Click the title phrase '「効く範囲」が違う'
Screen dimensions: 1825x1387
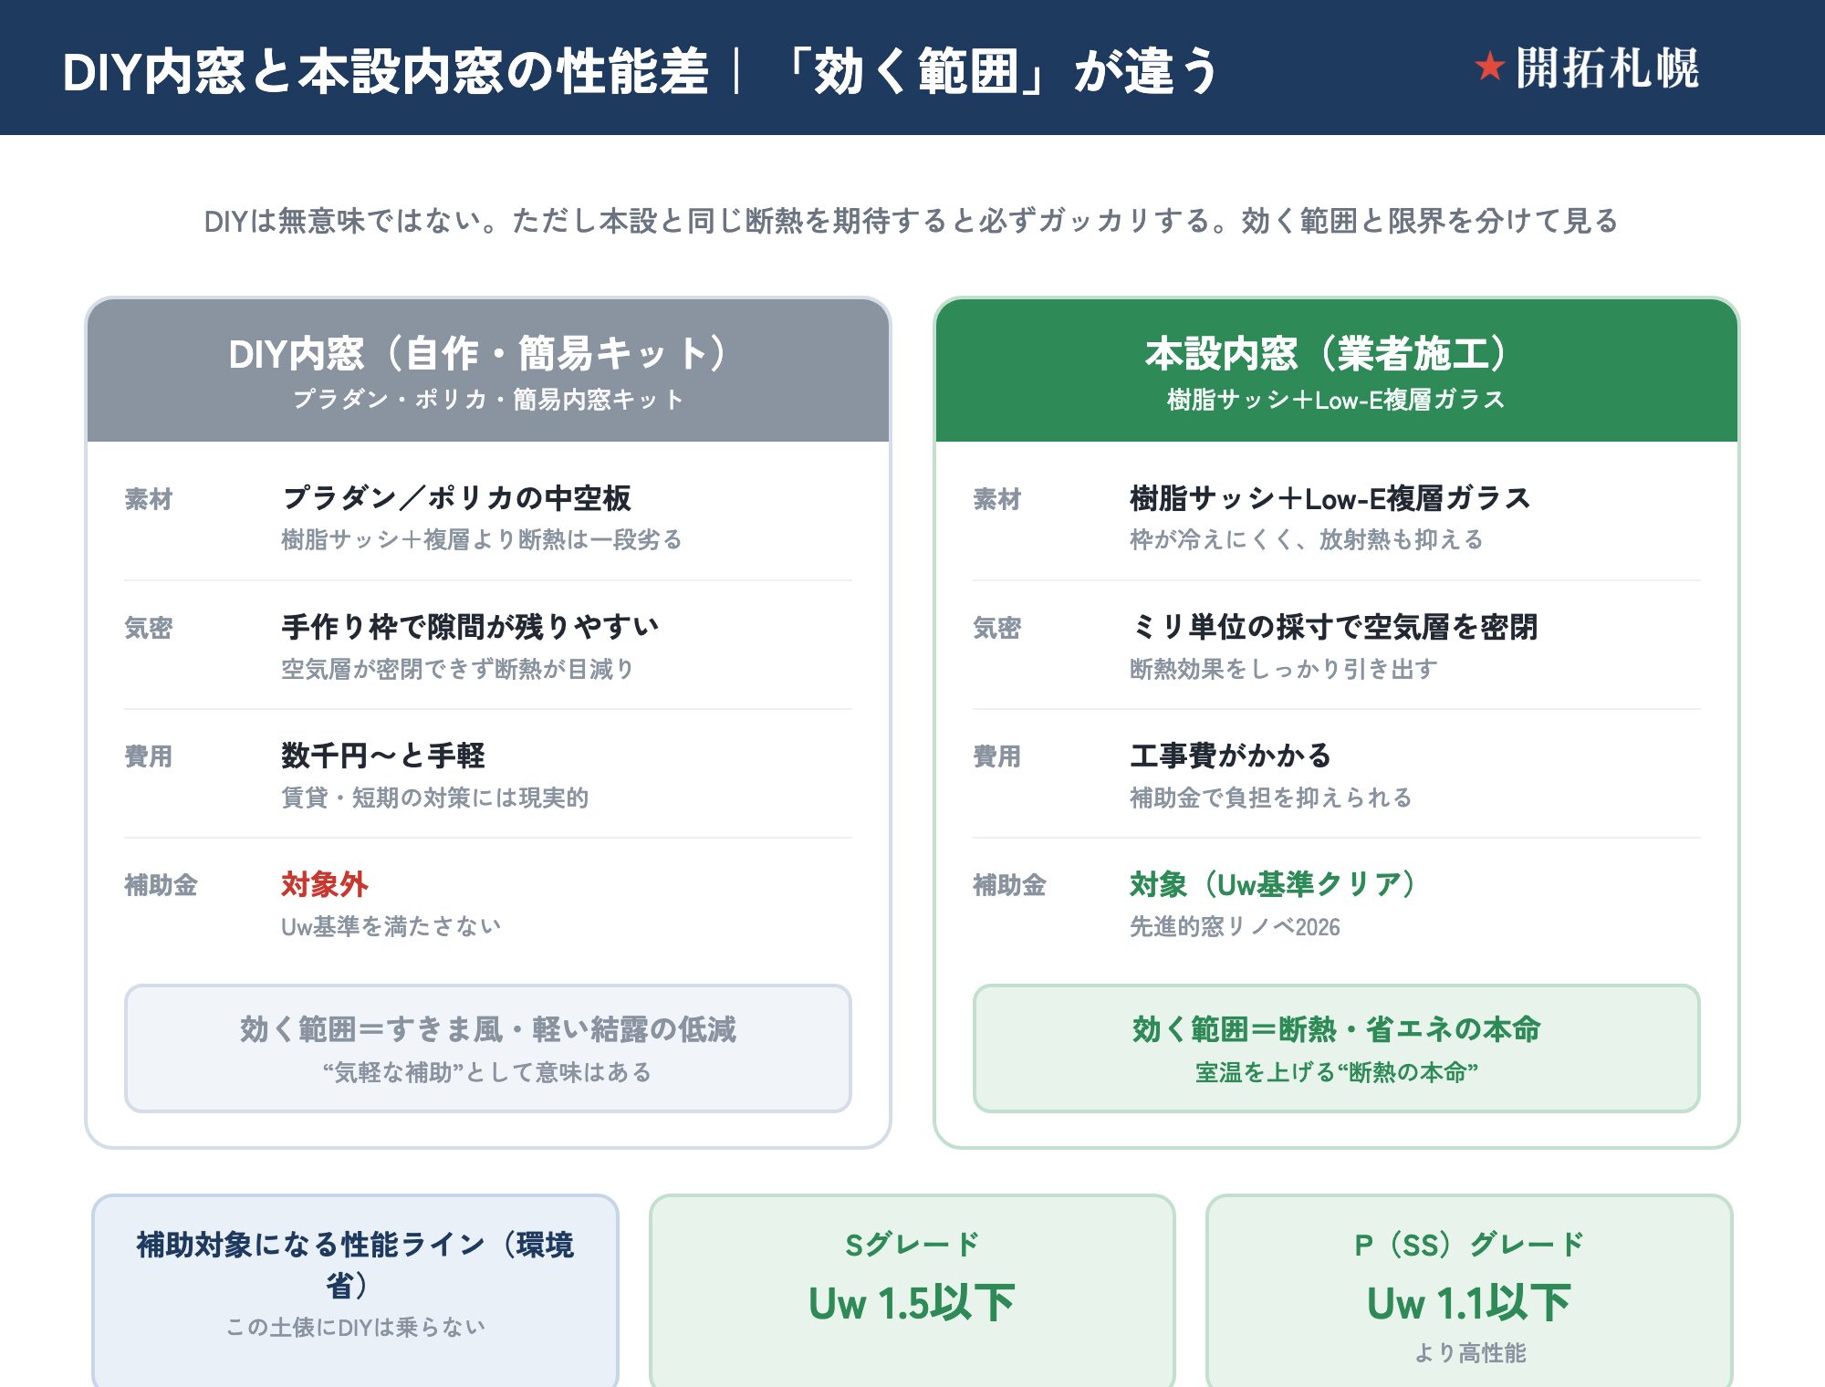(x=998, y=71)
